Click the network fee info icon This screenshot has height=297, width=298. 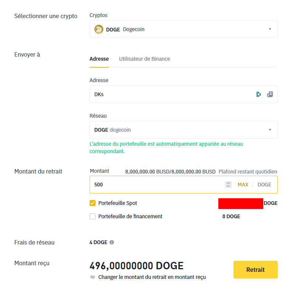tap(112, 243)
